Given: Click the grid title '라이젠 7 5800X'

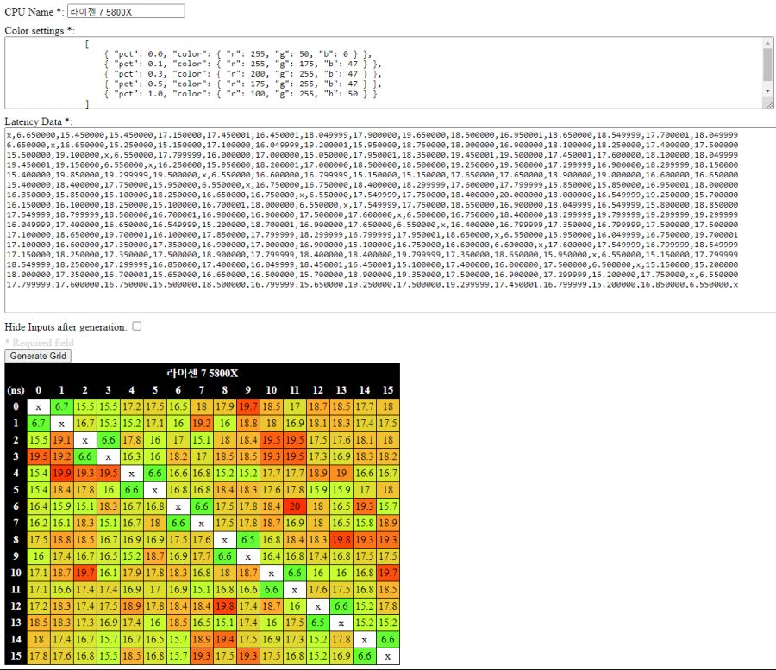Looking at the screenshot, I should point(203,373).
